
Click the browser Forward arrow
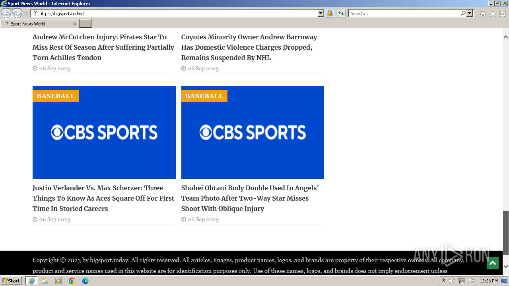coord(17,14)
